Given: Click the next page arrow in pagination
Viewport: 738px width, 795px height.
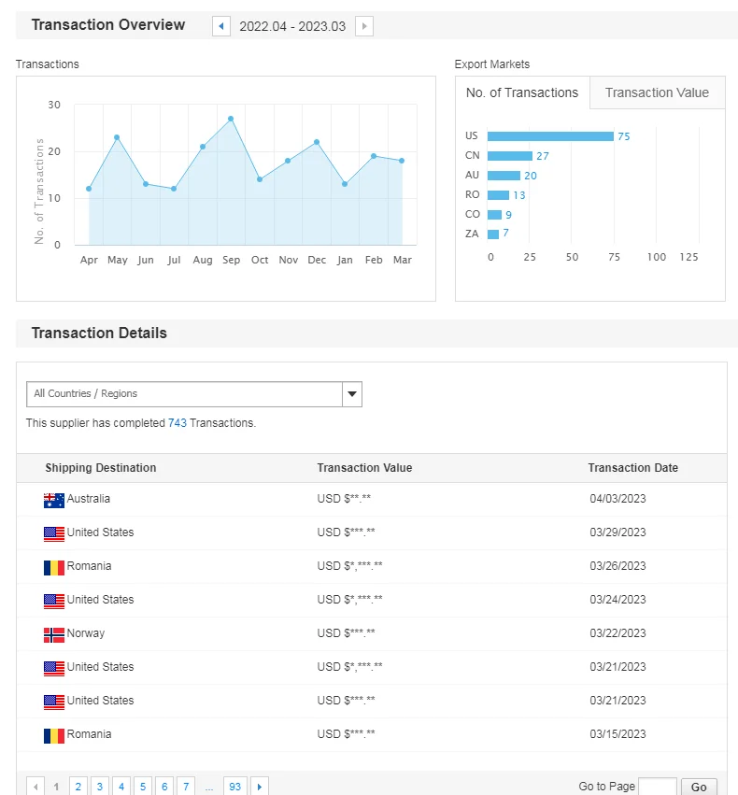Looking at the screenshot, I should click(260, 787).
